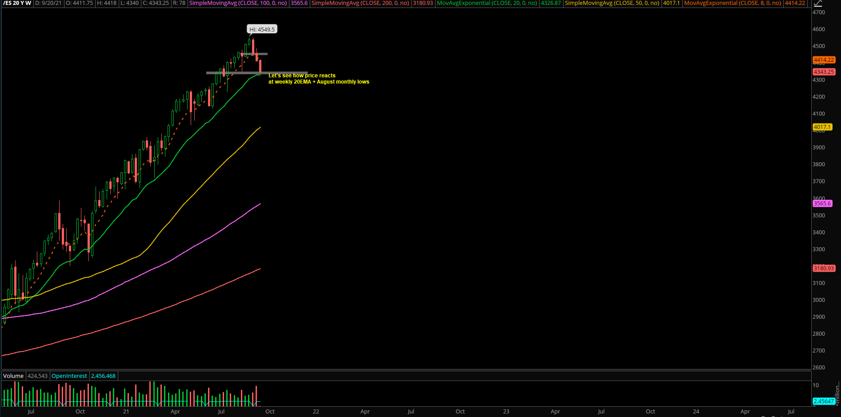Click the magenta 3565.6 price axis bubble
841x417 pixels.
click(822, 204)
